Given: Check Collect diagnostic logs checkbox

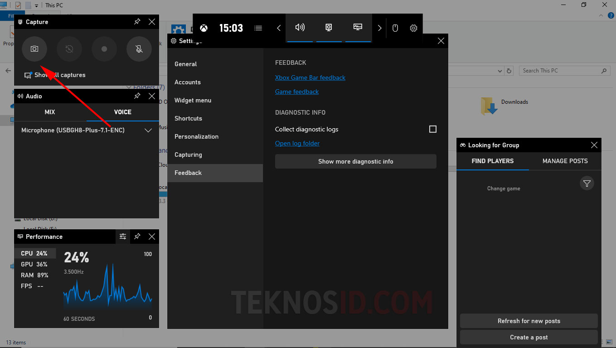Looking at the screenshot, I should [x=433, y=129].
